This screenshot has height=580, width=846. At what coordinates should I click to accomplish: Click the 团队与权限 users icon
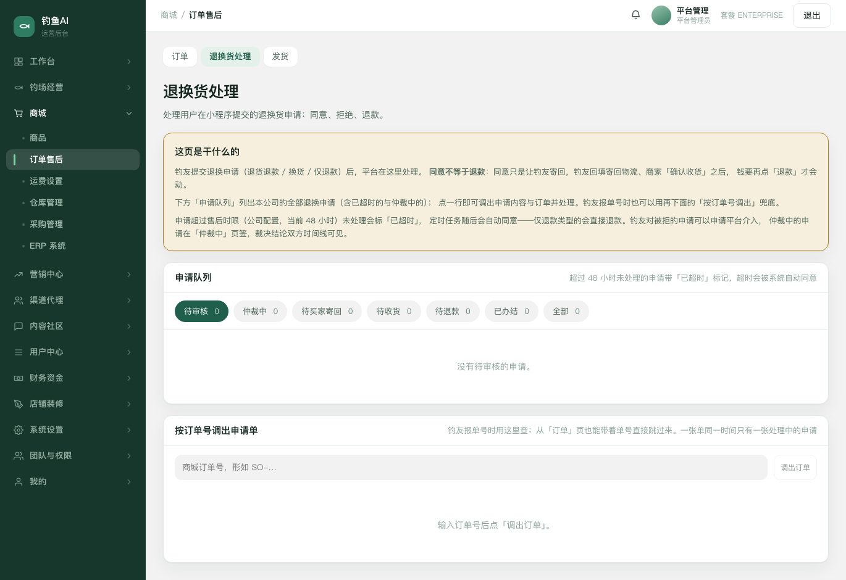(19, 456)
